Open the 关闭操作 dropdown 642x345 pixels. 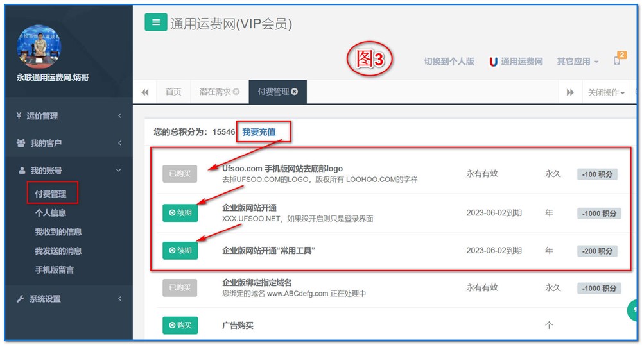pyautogui.click(x=607, y=92)
